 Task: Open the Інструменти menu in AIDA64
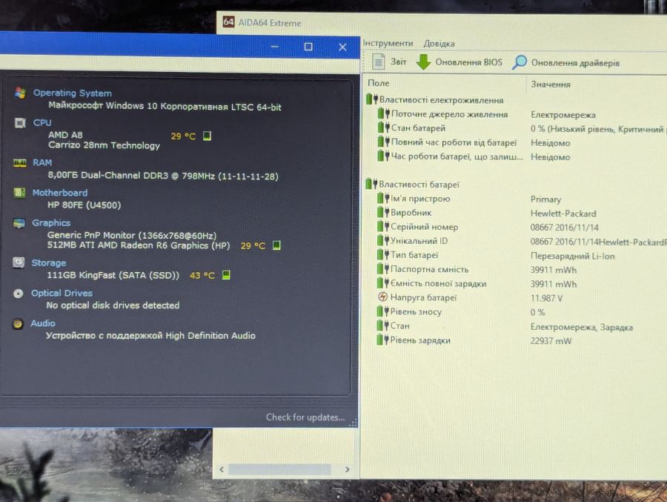pos(388,43)
